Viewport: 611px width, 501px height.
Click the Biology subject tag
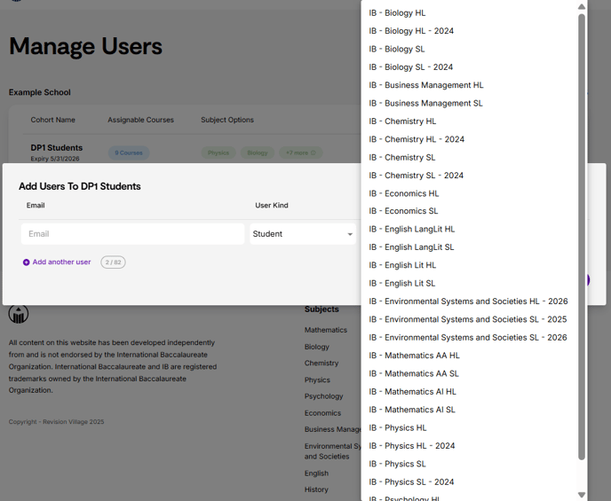point(258,153)
